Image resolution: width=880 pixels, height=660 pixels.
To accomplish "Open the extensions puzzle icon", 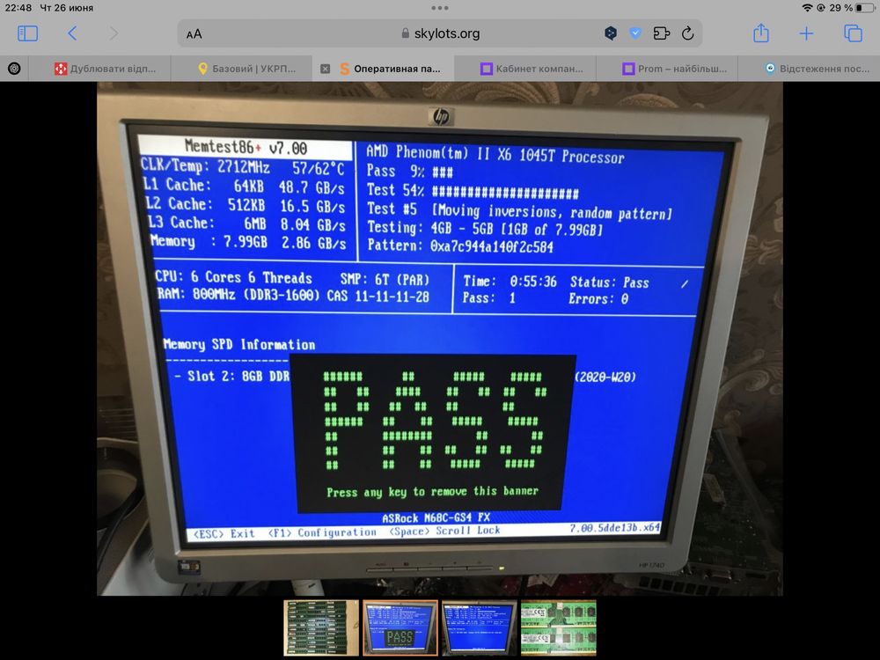I will 662,33.
